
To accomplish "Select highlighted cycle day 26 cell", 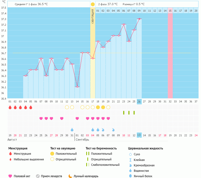I will tap(139, 102).
